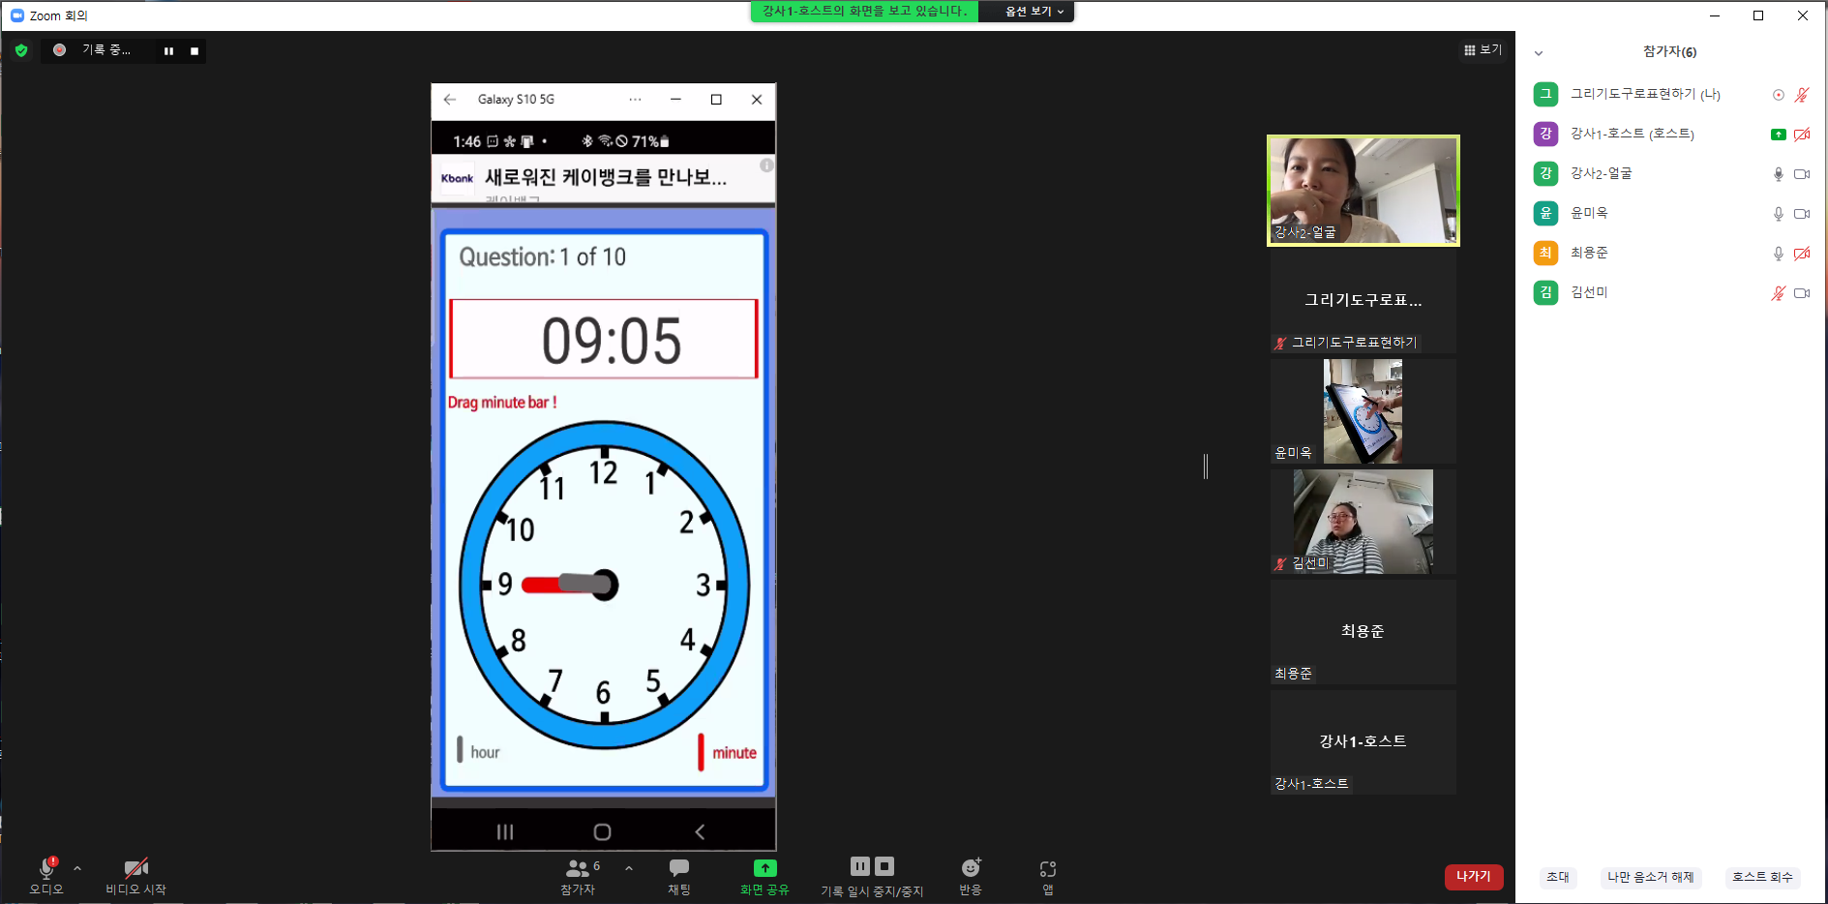The image size is (1828, 904).
Task: Click the red minute hand on clock
Action: [542, 585]
